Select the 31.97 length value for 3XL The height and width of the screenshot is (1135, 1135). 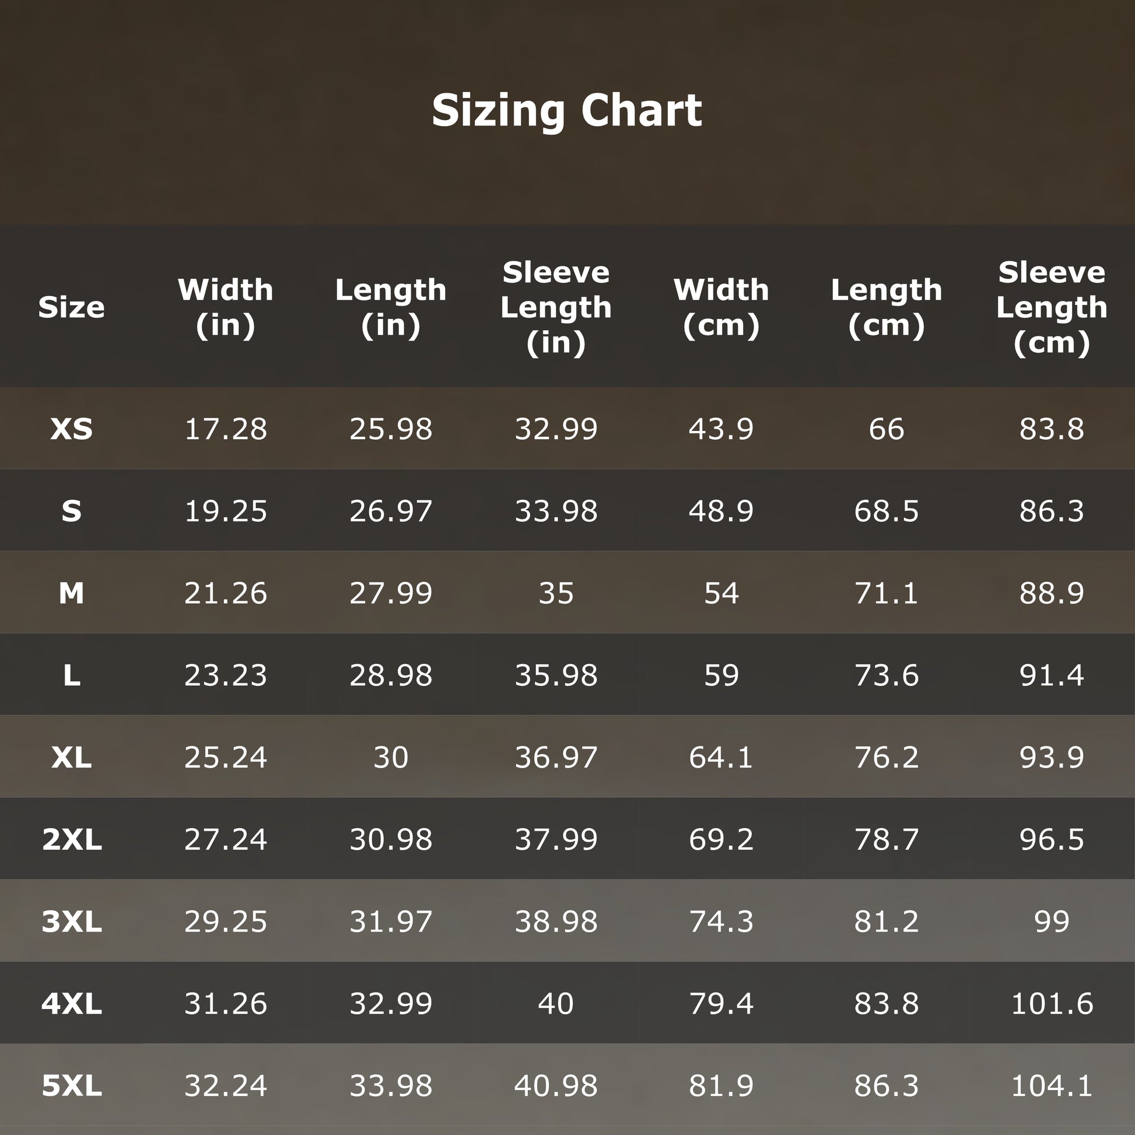click(391, 921)
